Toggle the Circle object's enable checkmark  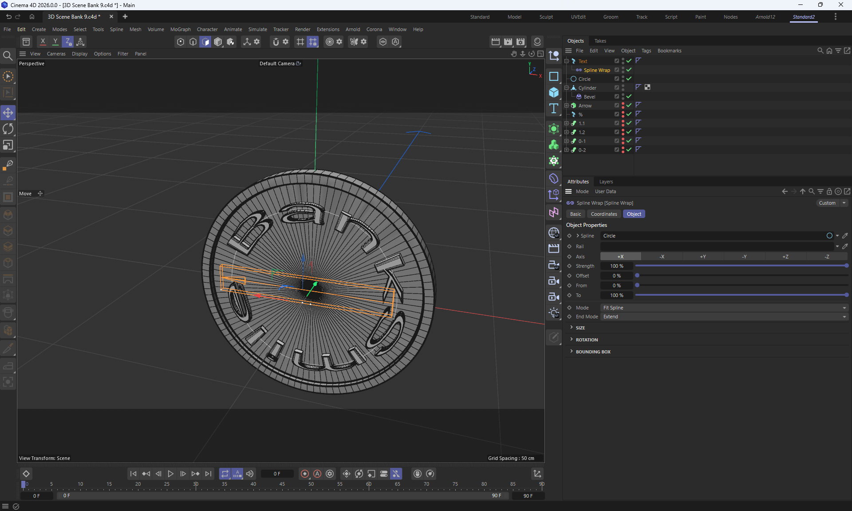[629, 79]
